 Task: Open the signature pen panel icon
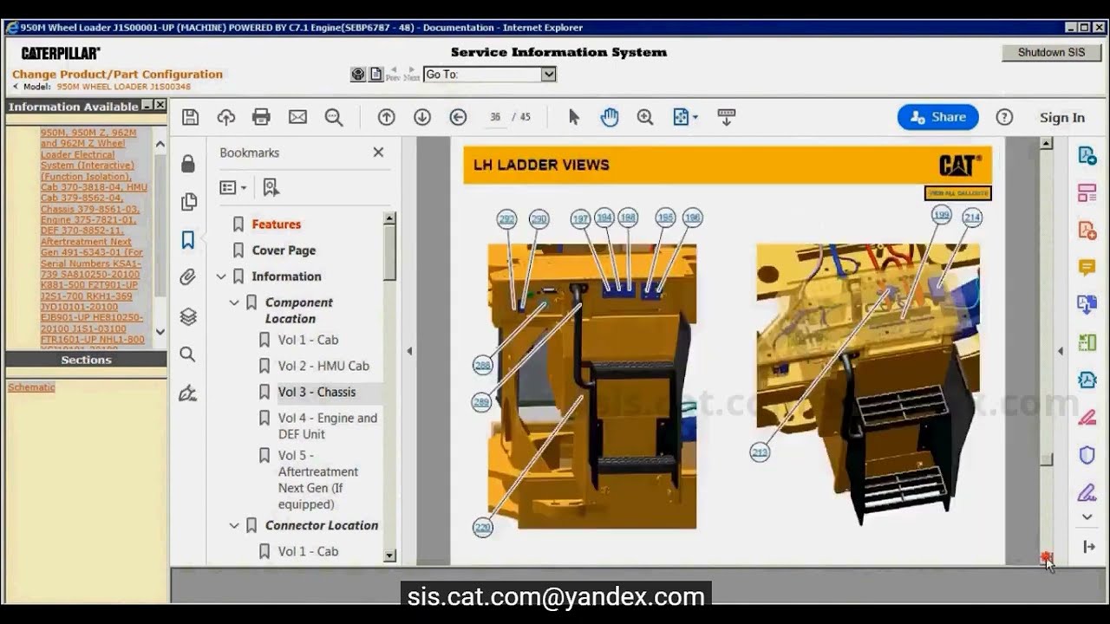tap(188, 393)
